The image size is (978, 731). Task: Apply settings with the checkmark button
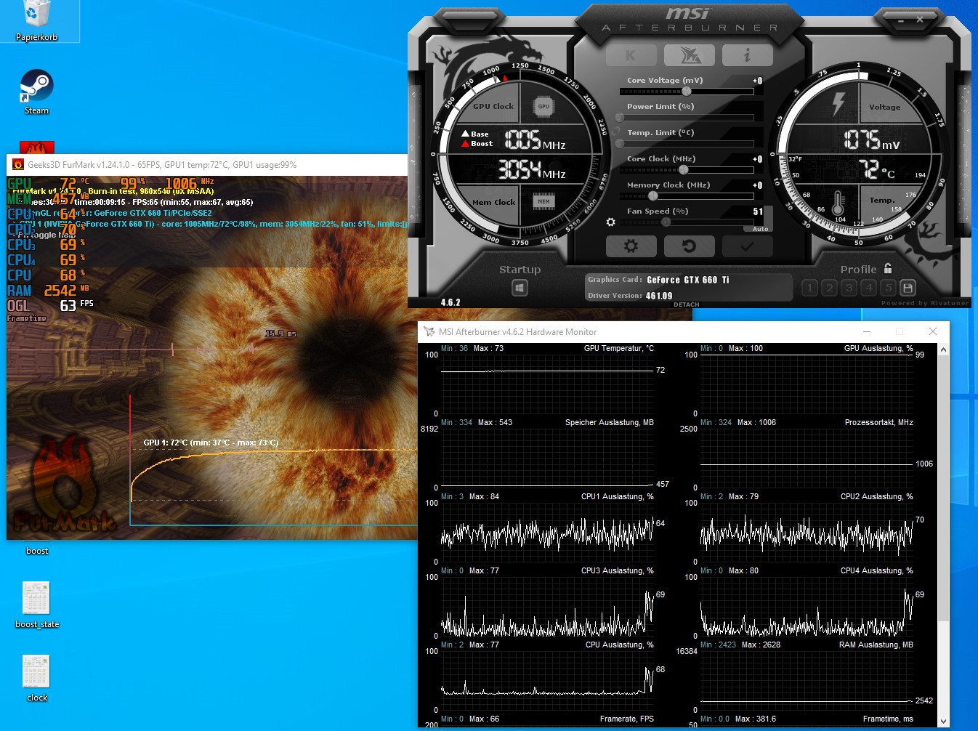click(x=747, y=246)
